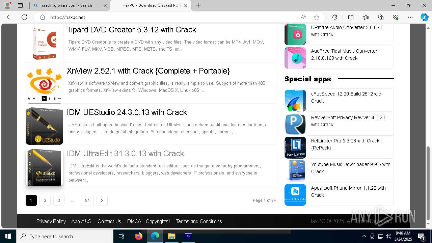Open cFosSpeed app icon
Viewport: 432px width, 243px height.
295,101
